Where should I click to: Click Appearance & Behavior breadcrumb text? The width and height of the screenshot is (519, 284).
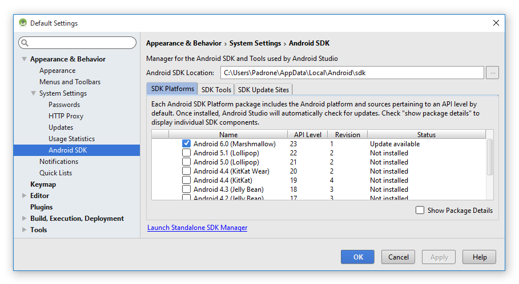(184, 43)
